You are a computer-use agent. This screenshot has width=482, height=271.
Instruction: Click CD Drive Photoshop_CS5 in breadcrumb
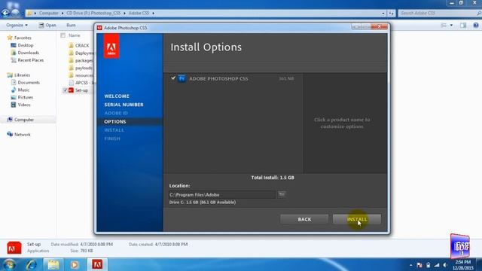(x=93, y=14)
